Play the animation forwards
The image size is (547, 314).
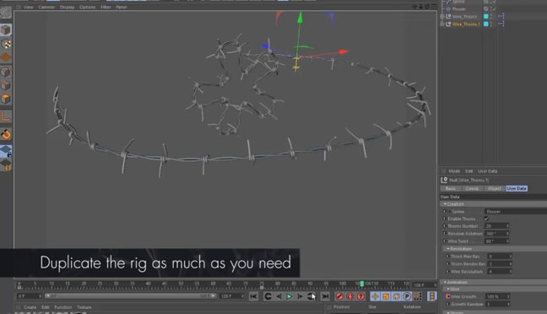[x=290, y=296]
